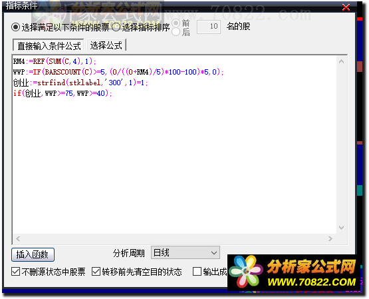Image resolution: width=369 pixels, height=299 pixels.
Task: Click formula line starting with RM4
Action: (55, 61)
